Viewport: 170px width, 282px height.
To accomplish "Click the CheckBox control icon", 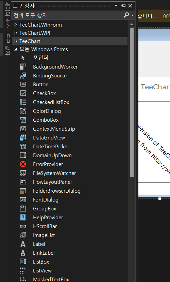I will tap(23, 93).
